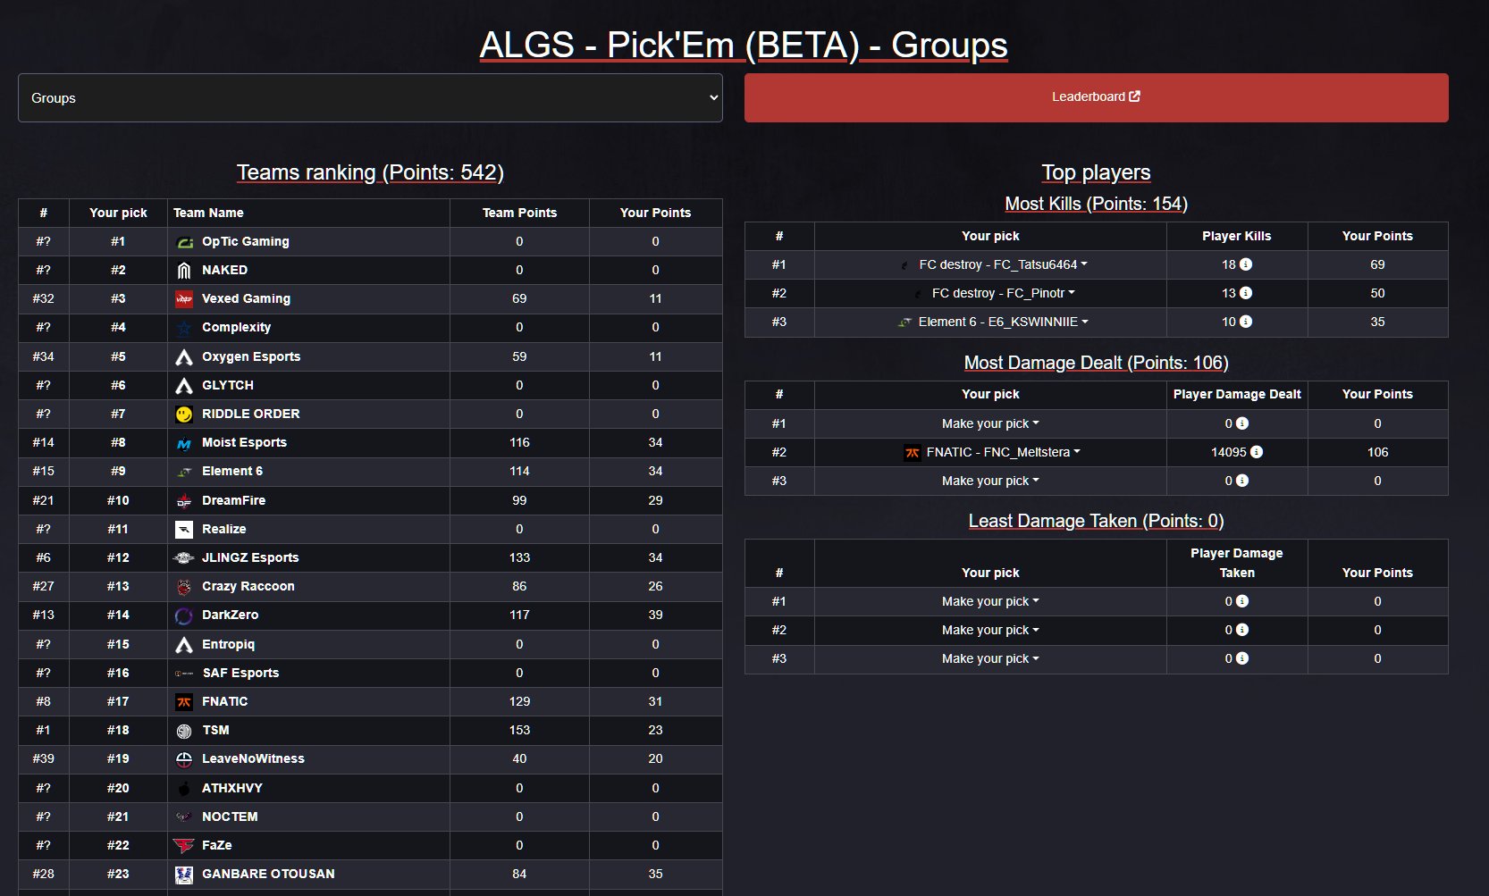Open Element 6 - E6_KSWINNIIE pick dropdown
Image resolution: width=1489 pixels, height=896 pixels.
994,322
